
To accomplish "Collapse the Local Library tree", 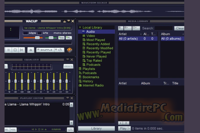I will (80, 27).
